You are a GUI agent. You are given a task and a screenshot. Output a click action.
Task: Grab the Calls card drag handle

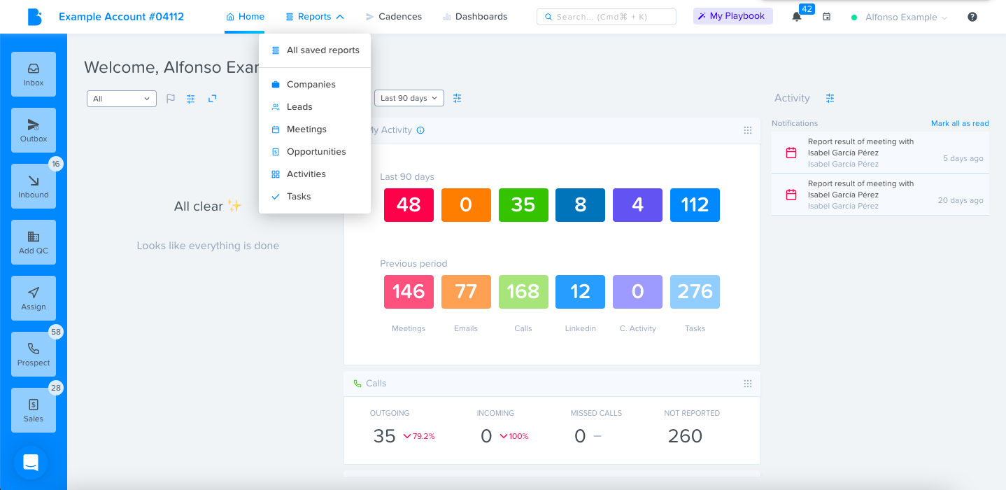[748, 384]
